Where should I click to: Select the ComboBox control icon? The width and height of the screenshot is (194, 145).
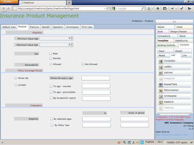[x=161, y=61]
